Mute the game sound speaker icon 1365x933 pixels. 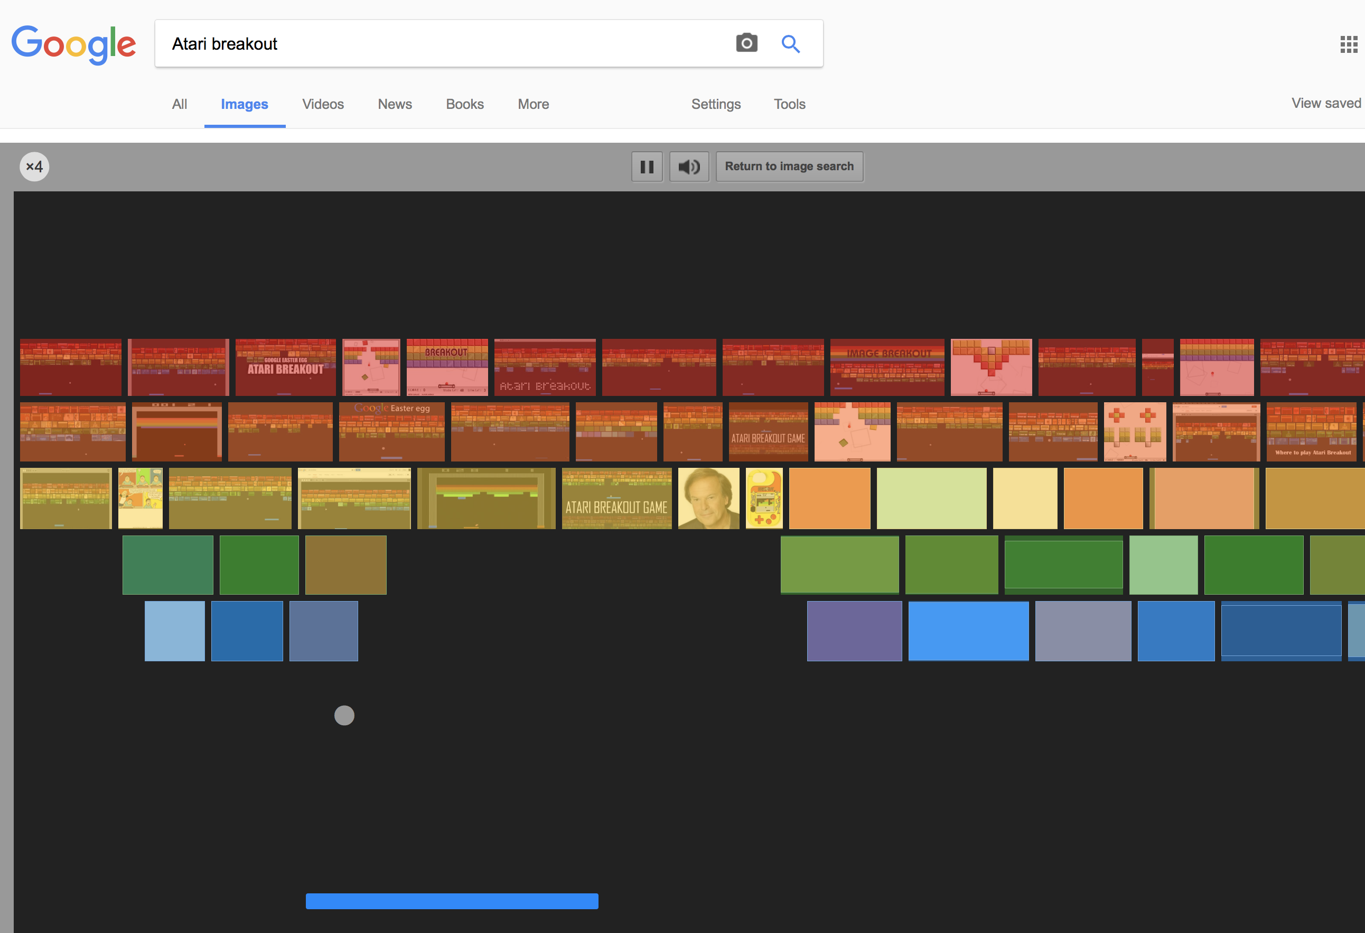point(689,167)
